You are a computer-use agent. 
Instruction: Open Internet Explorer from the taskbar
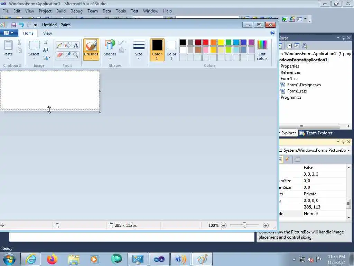31,259
